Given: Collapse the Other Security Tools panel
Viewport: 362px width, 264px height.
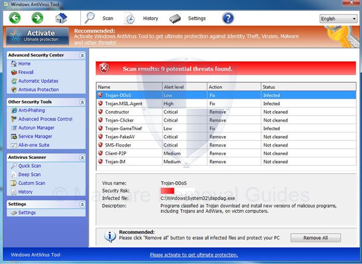Looking at the screenshot, I should 82,102.
